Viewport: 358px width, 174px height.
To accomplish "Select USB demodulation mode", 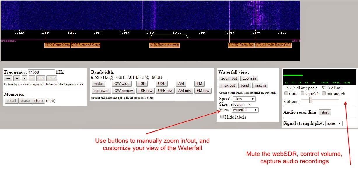I will [x=162, y=83].
